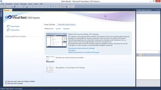Click the Solution Explorer toolbar icon
Screen dimensions: 161x90
[x=59, y=7]
